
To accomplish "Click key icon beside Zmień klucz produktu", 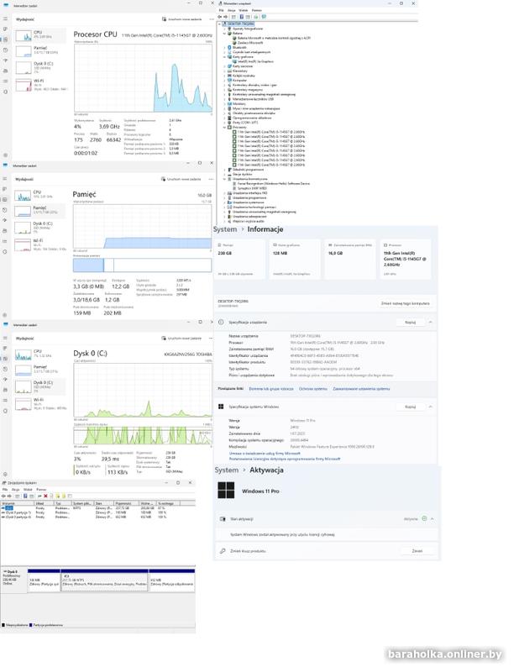I will 223,551.
